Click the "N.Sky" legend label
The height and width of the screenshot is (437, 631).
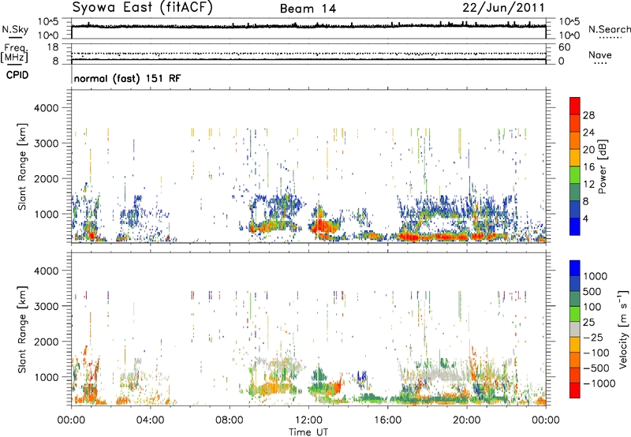(15, 29)
